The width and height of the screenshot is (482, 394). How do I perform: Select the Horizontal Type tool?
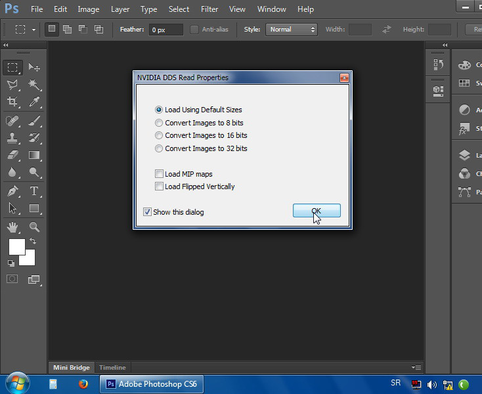point(34,191)
